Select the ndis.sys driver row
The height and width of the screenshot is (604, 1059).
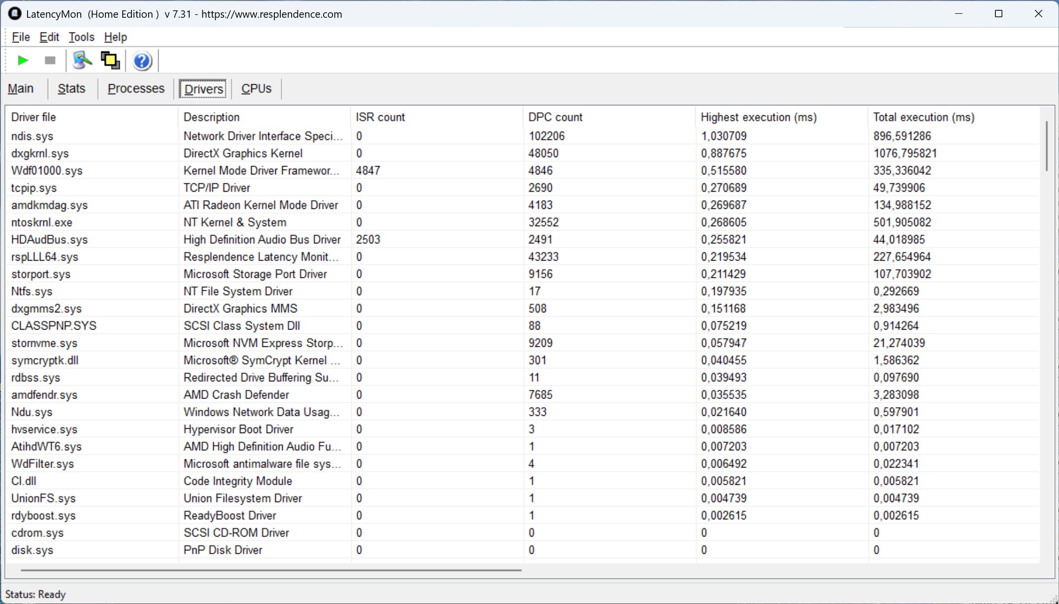[33, 136]
